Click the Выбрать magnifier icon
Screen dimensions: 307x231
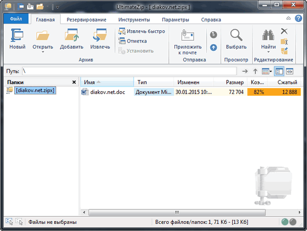(x=236, y=35)
